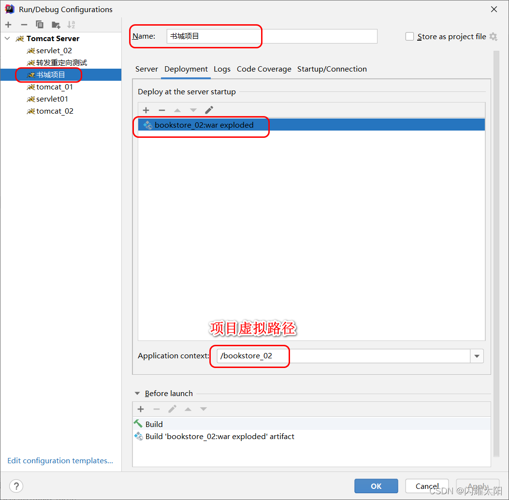Remove the Before launch task

click(157, 409)
